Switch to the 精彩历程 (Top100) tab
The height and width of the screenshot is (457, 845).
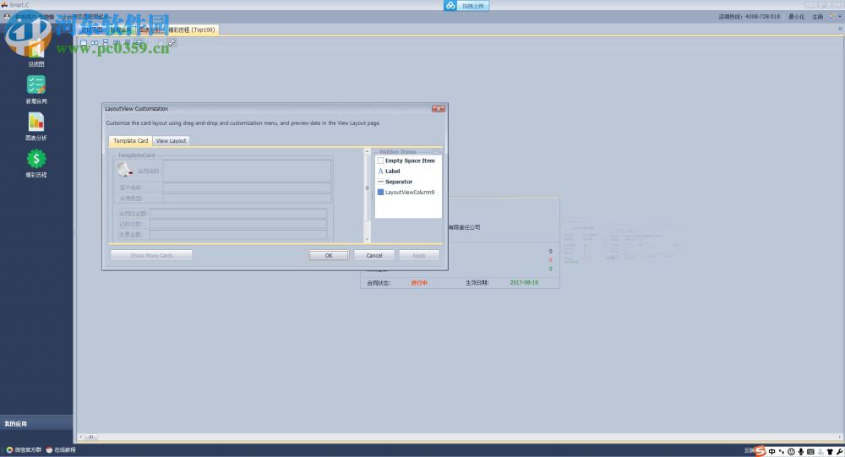pos(192,30)
